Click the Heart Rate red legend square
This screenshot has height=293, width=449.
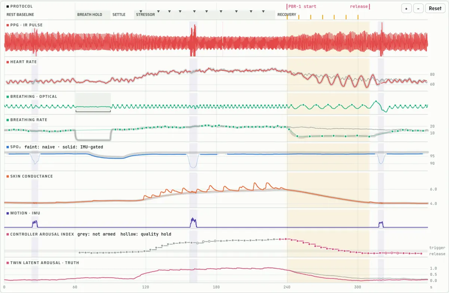[x=8, y=62]
